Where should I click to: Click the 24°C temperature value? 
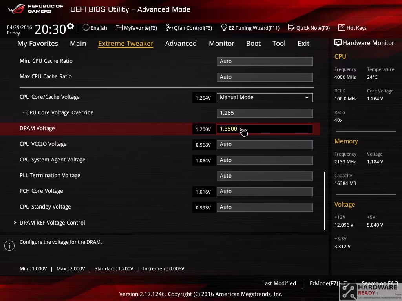(372, 77)
